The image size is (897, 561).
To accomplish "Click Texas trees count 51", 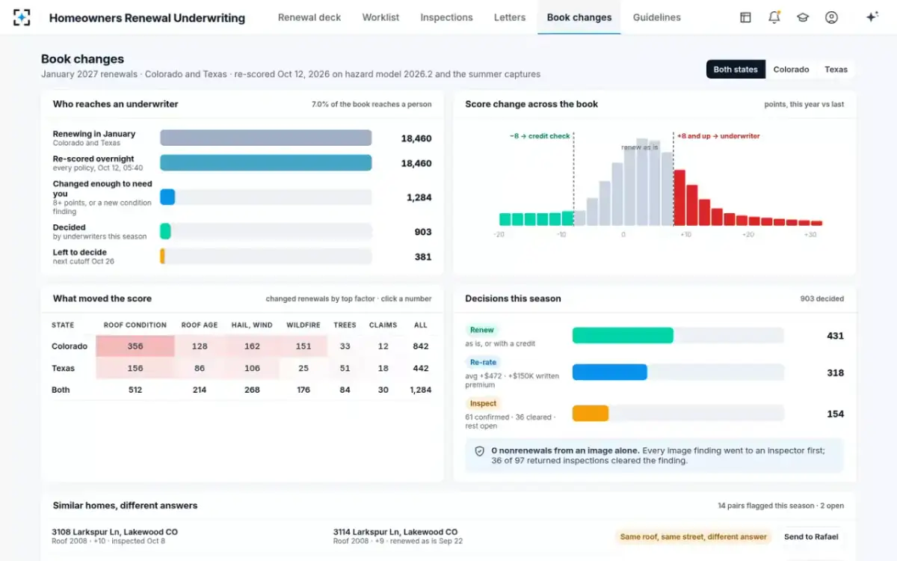I will coord(345,368).
